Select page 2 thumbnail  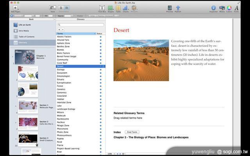pyautogui.click(x=28, y=73)
